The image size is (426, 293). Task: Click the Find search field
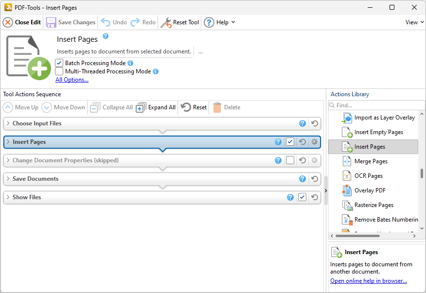376,105
